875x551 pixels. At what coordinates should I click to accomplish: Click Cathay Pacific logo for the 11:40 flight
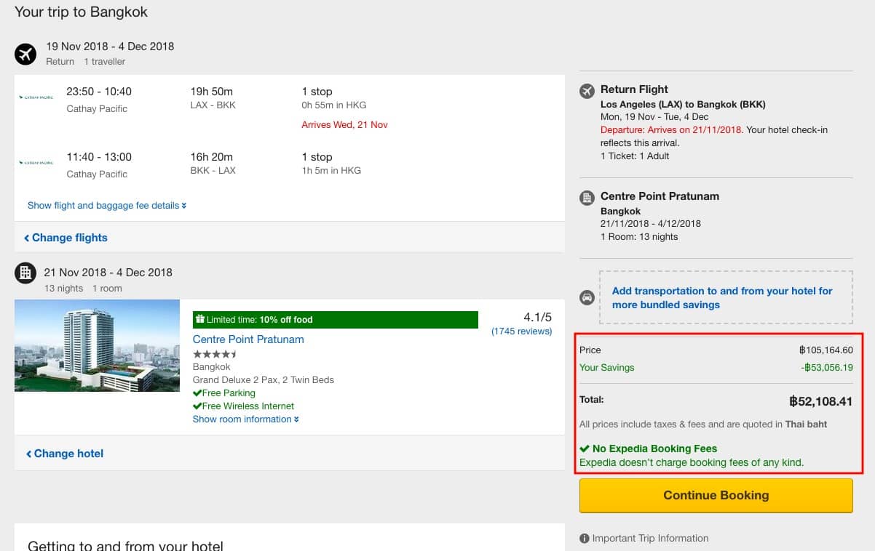pyautogui.click(x=36, y=162)
